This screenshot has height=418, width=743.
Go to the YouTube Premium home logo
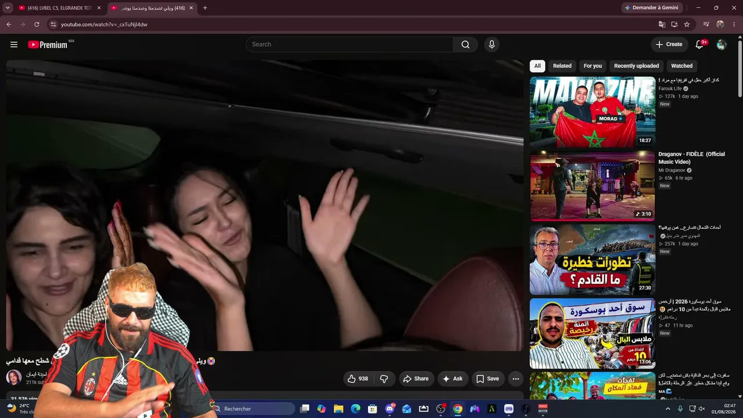pos(48,45)
